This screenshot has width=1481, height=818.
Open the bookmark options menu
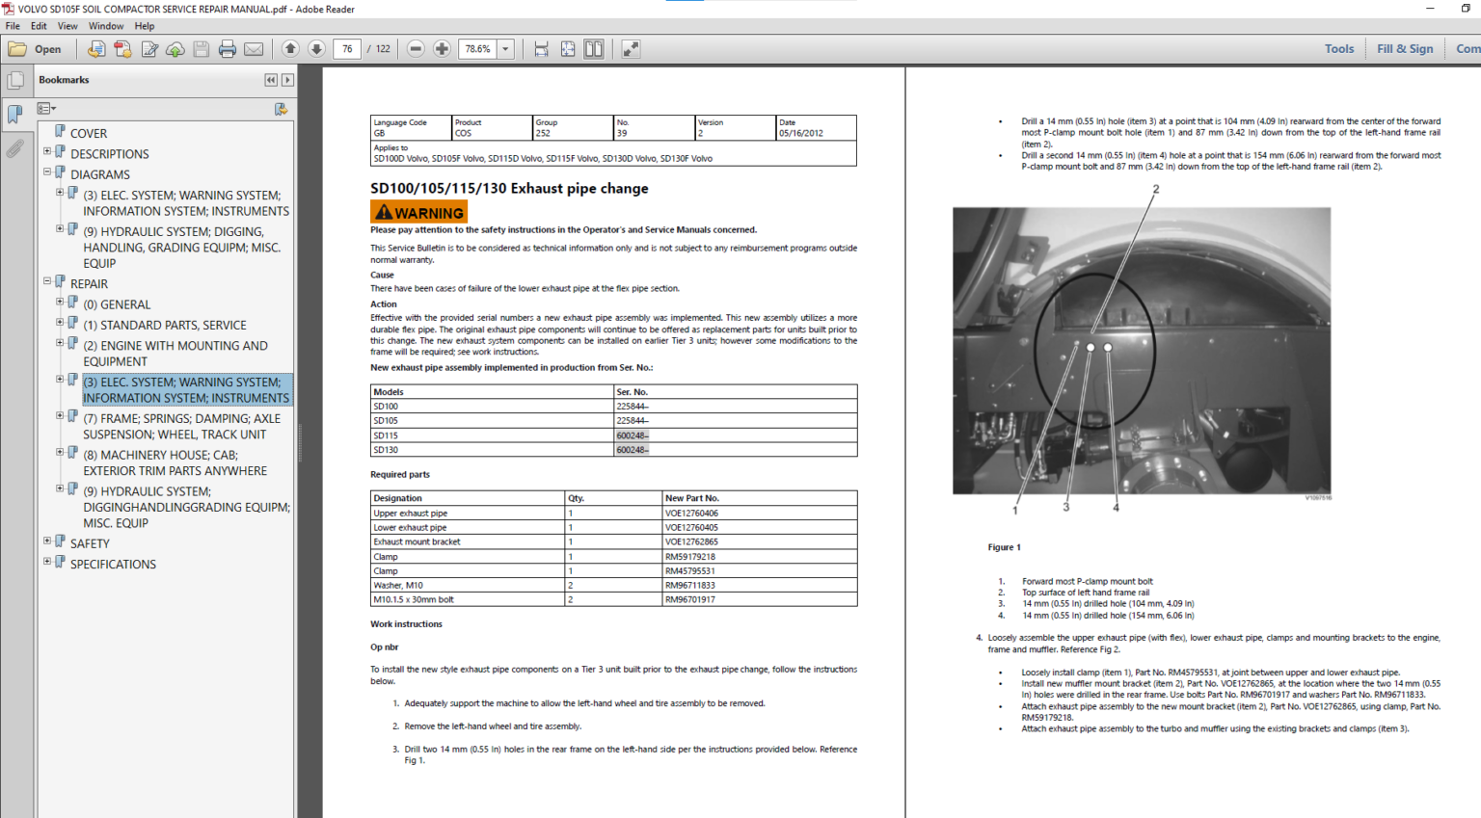45,108
